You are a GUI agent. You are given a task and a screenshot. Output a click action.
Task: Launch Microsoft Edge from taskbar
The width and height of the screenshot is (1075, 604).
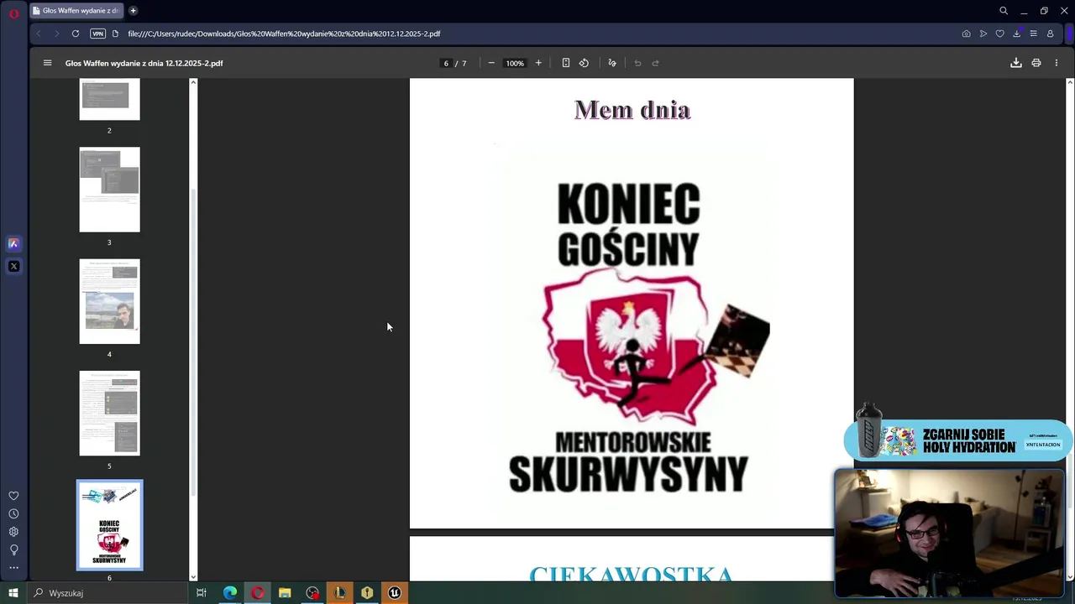click(230, 593)
